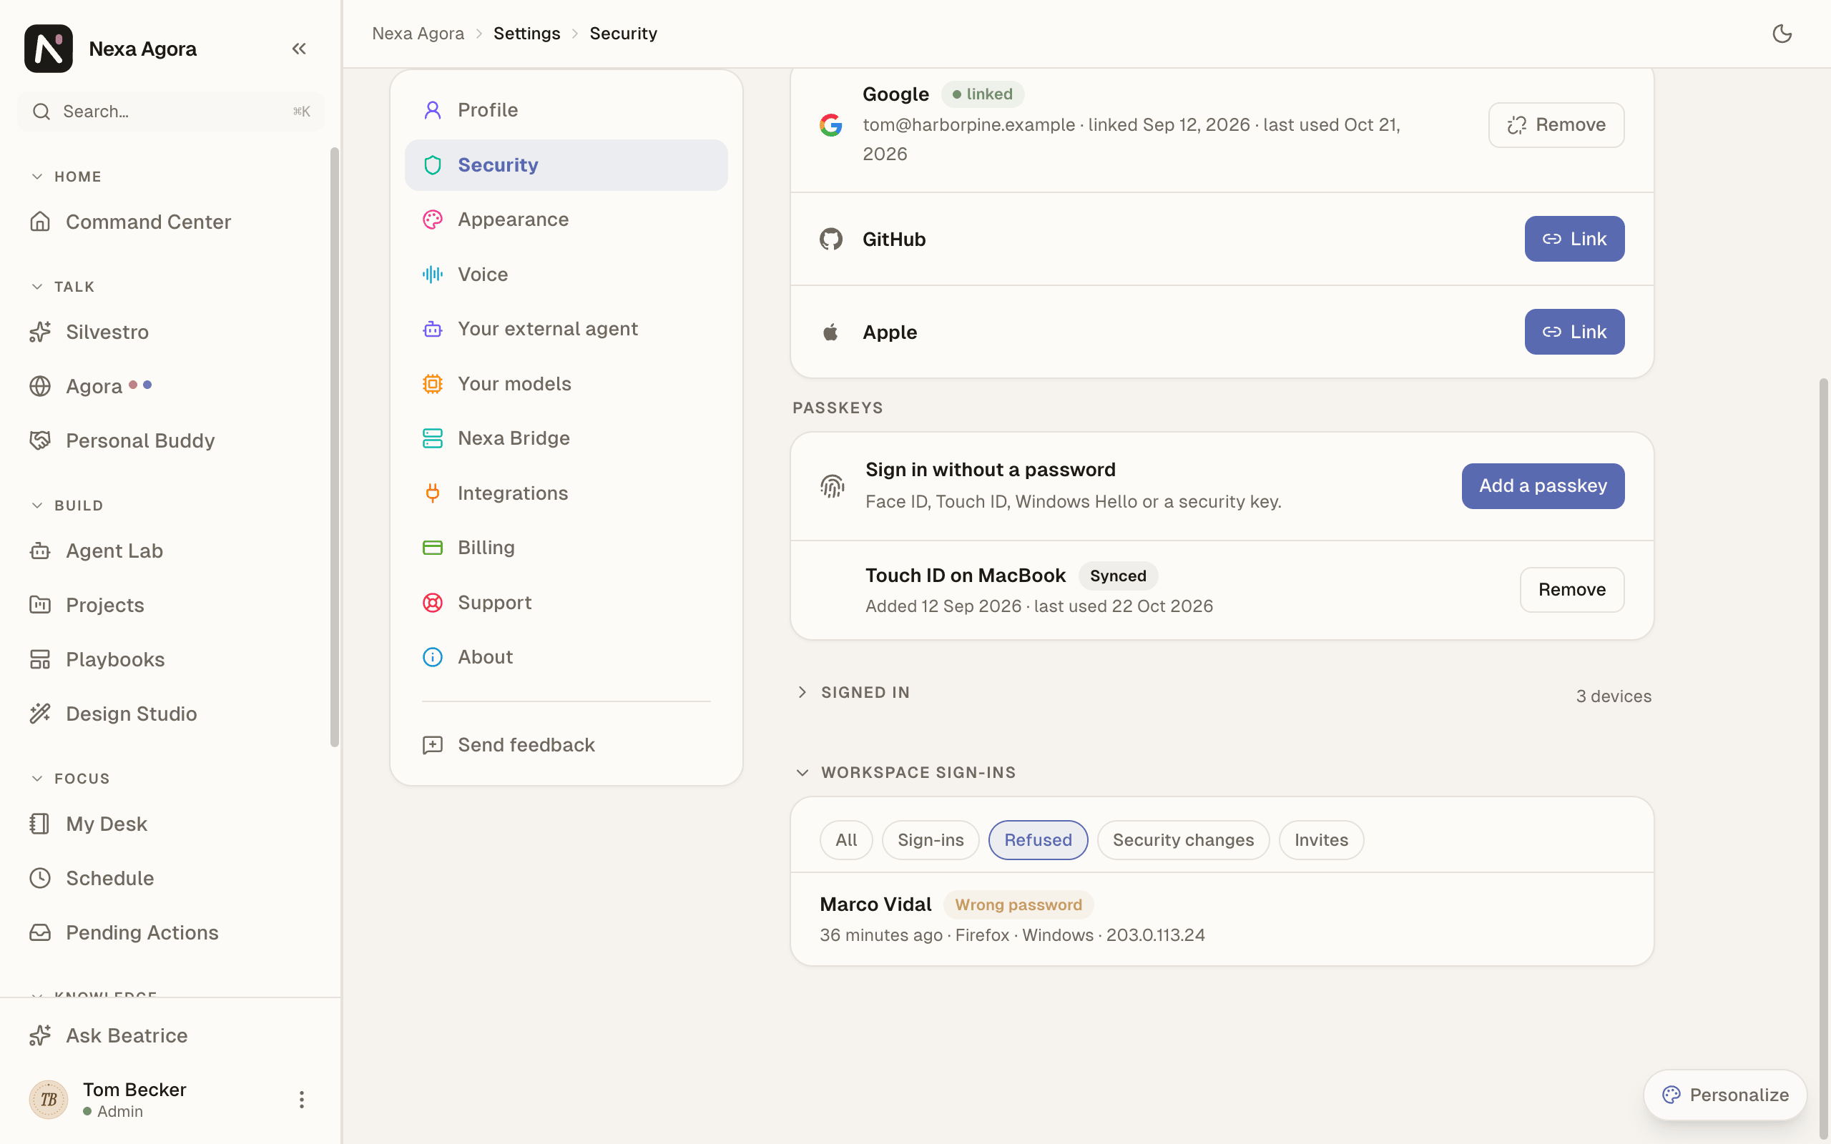Viewport: 1831px width, 1144px height.
Task: Open Design Studio wand icon
Action: coord(40,714)
